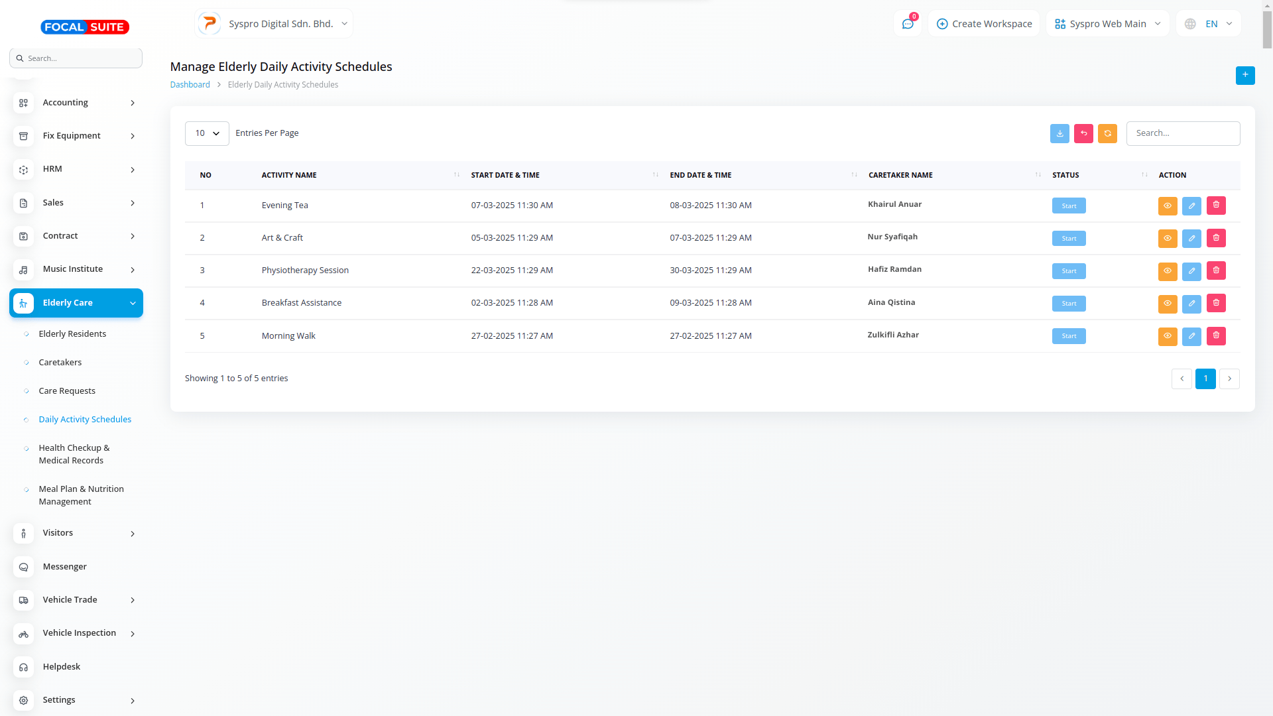Screen dimensions: 1273x716
Task: Click the table search input field
Action: [1183, 133]
